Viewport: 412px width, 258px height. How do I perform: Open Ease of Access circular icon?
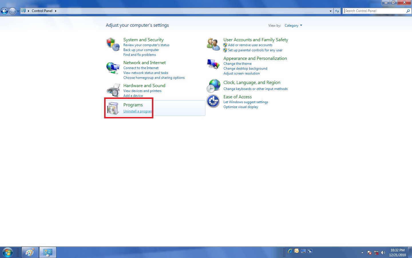point(213,101)
